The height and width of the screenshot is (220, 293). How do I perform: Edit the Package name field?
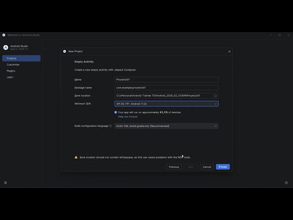166,88
